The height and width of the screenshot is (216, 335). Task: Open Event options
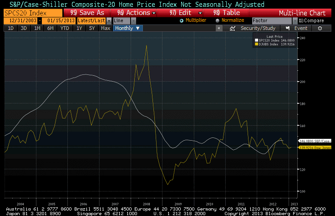(301, 28)
